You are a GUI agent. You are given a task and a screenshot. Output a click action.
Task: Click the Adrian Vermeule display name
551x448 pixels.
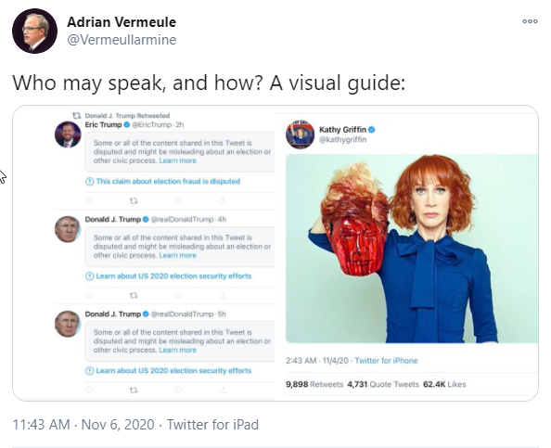tap(122, 22)
